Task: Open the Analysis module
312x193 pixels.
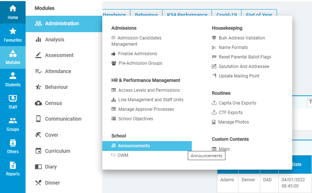Action: point(54,39)
